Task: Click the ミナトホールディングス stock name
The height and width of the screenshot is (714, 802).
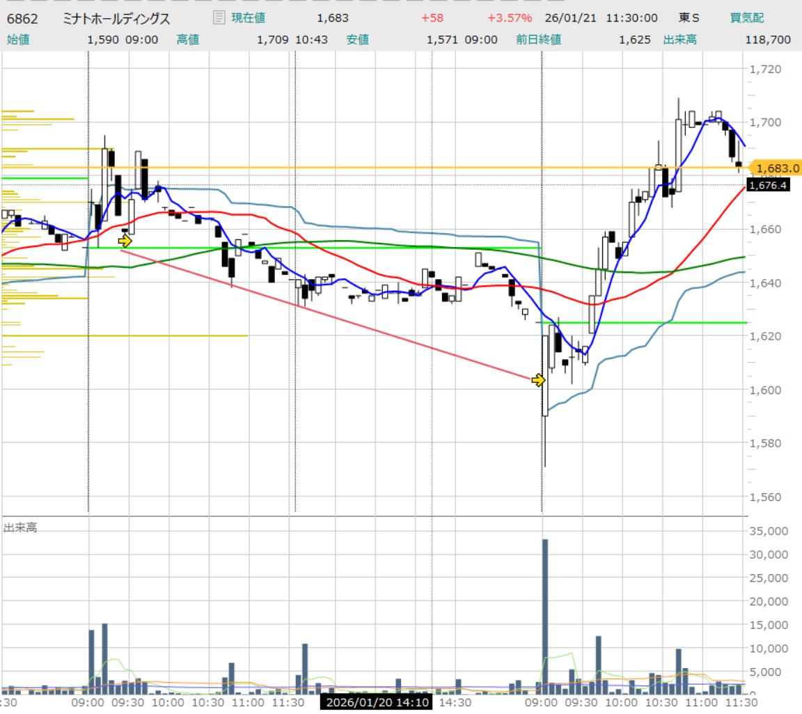Action: tap(116, 19)
